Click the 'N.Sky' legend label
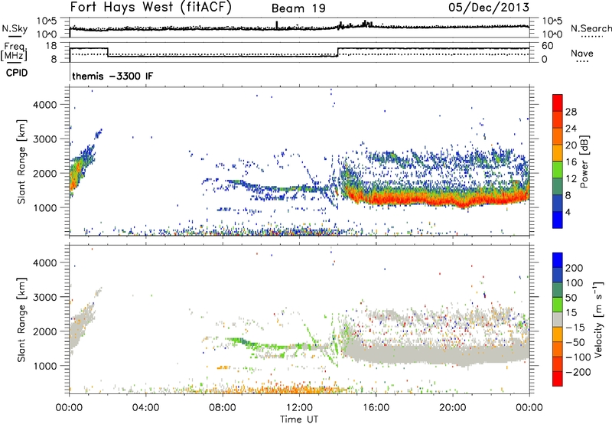612x424 pixels. (15, 28)
